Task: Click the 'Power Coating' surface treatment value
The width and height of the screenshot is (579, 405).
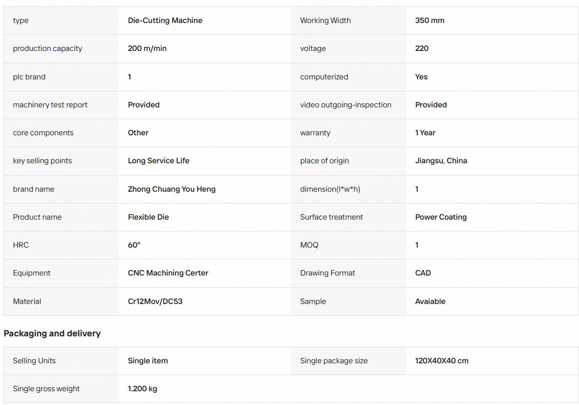Action: click(441, 217)
